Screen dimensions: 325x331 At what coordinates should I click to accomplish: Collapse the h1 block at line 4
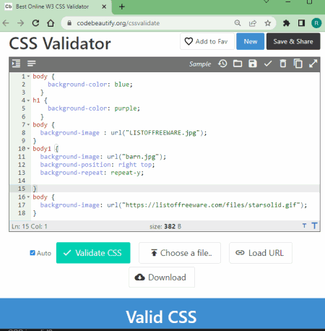[28, 100]
